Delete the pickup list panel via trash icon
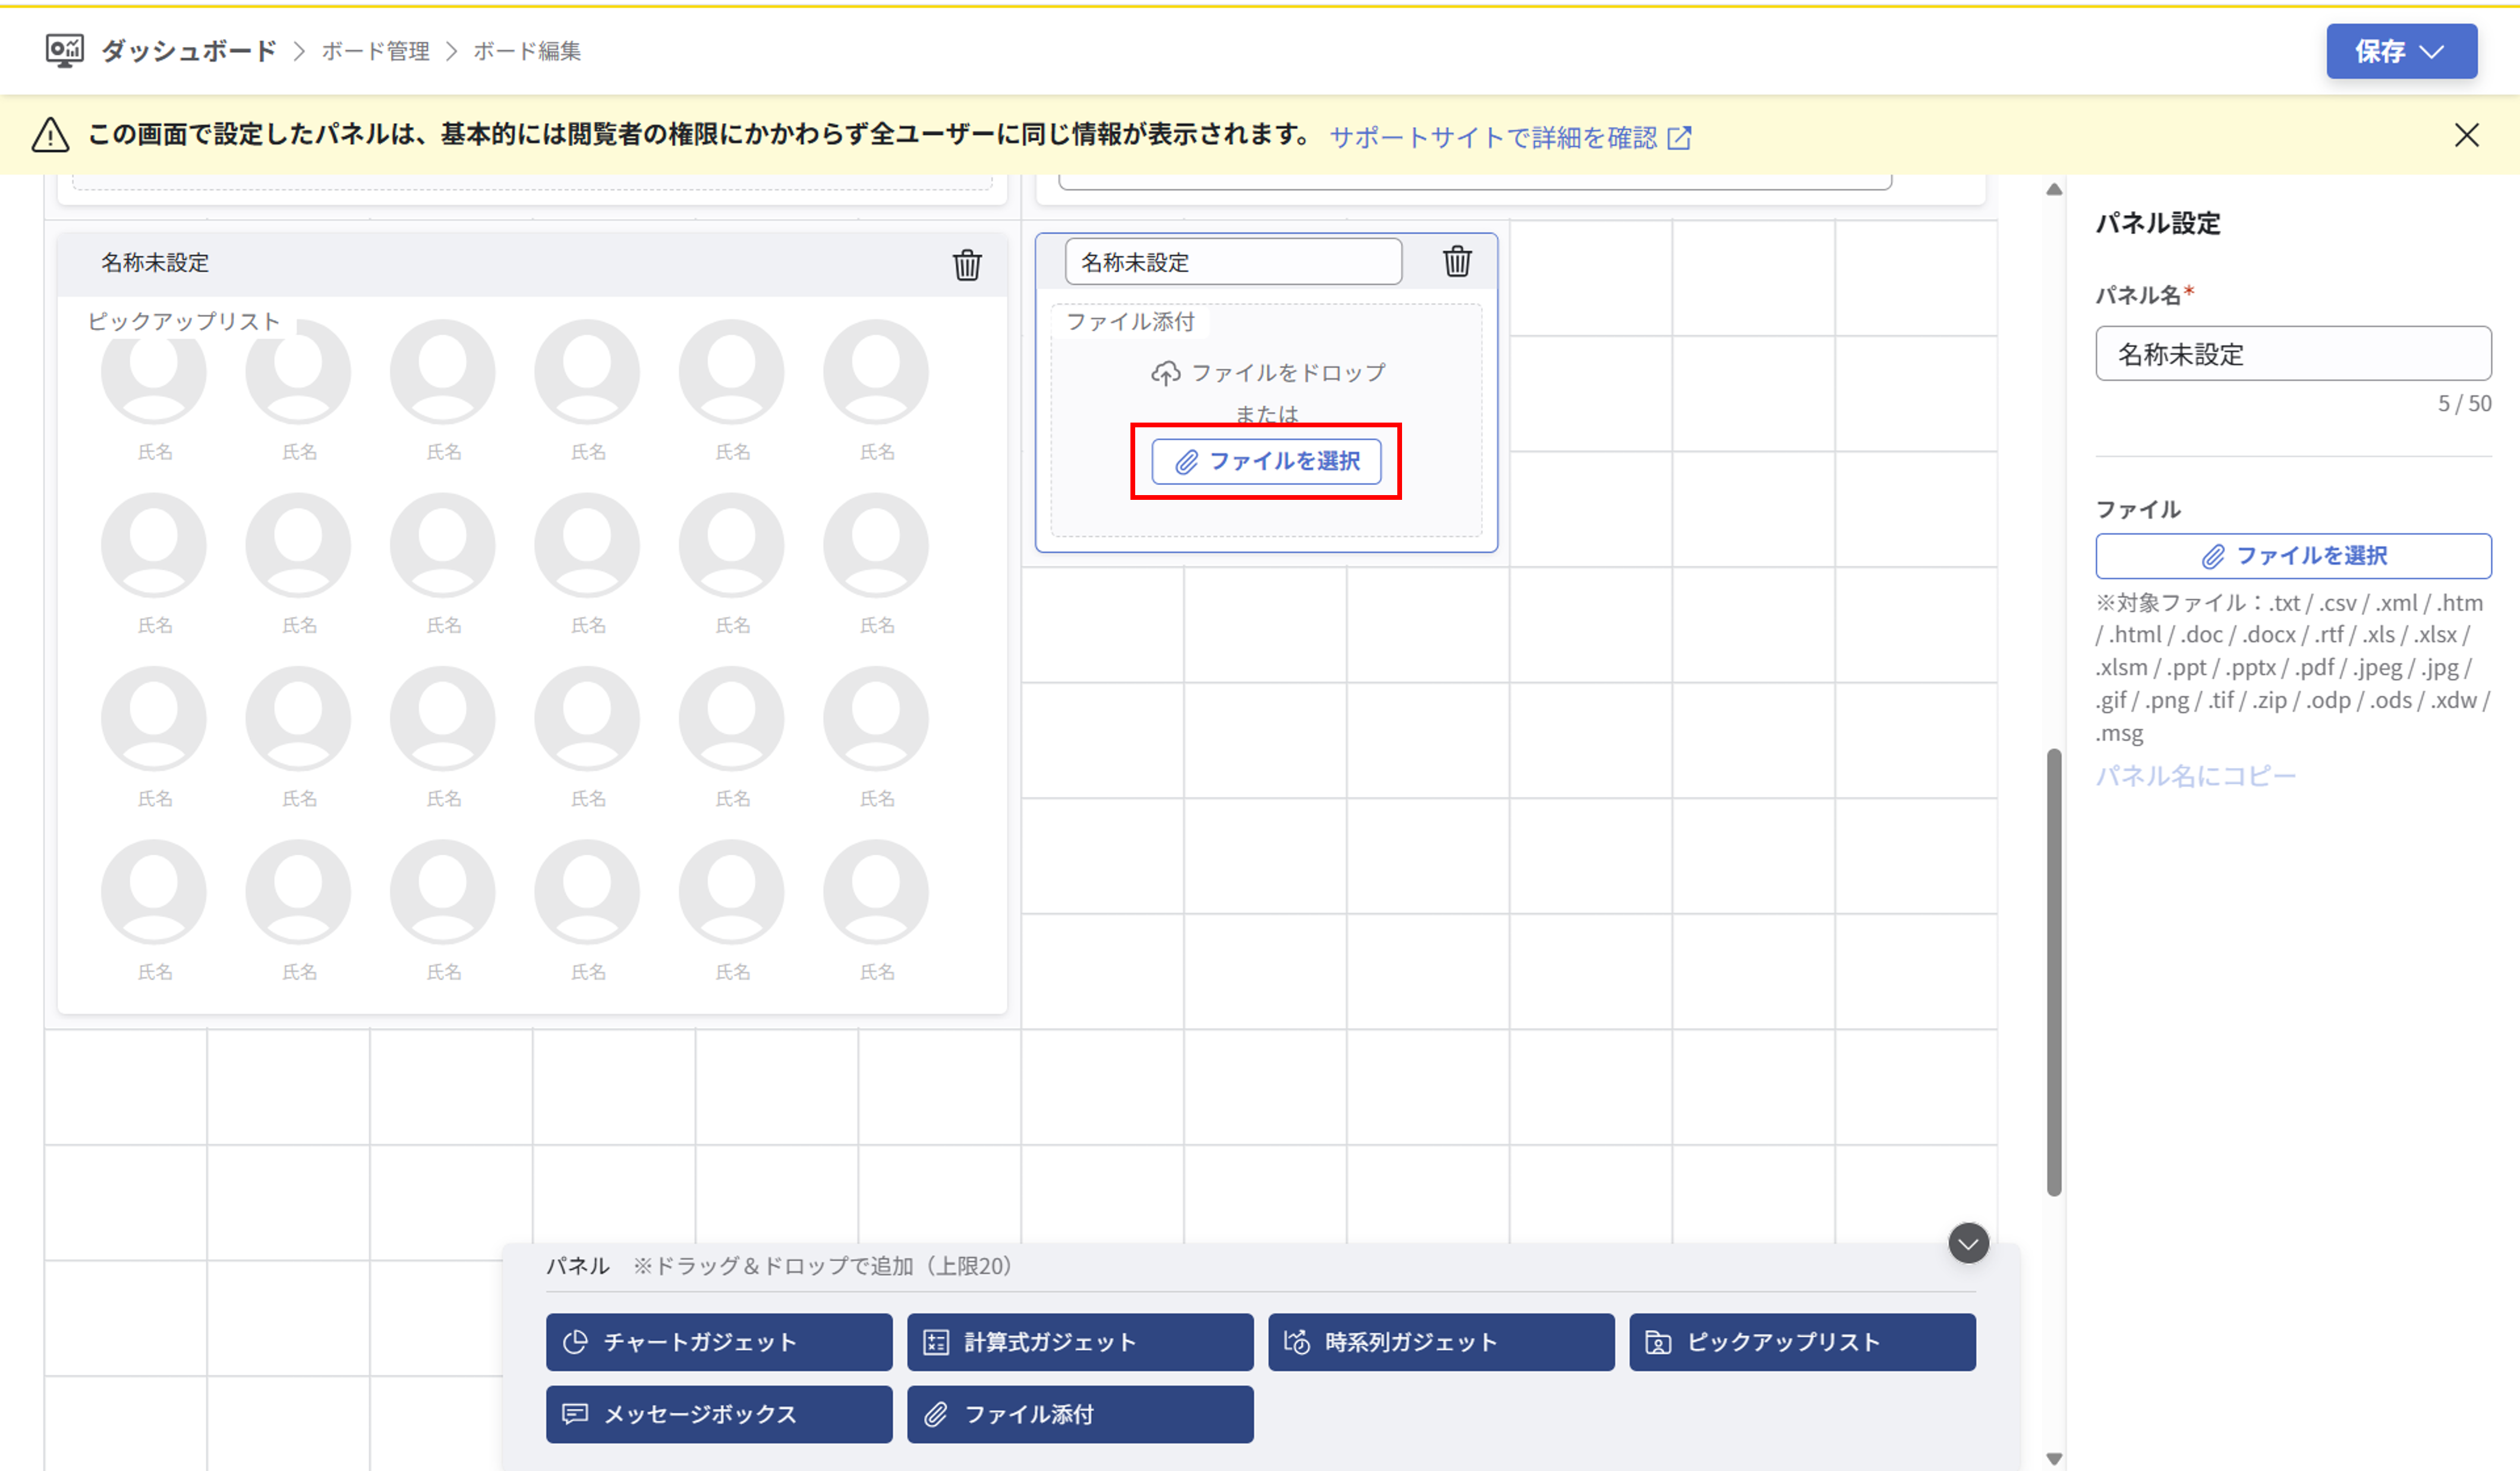The width and height of the screenshot is (2520, 1471). click(966, 265)
